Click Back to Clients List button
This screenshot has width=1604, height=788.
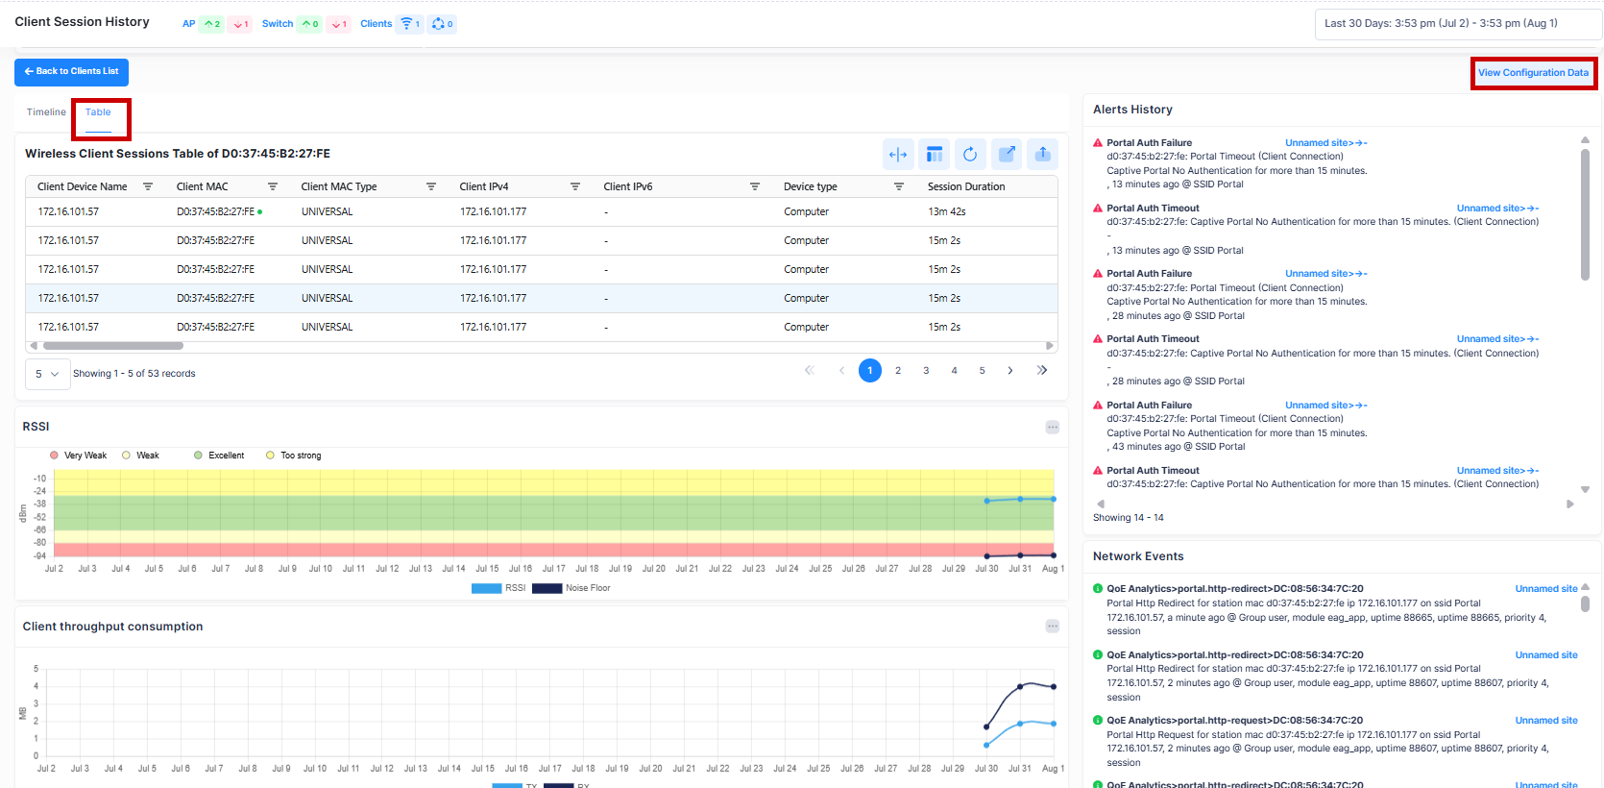[71, 72]
